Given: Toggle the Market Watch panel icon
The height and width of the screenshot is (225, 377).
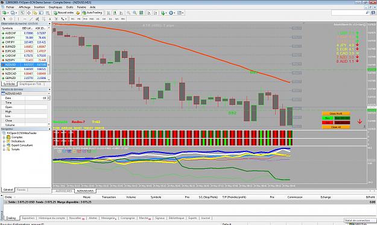Looking at the screenshot, I should (x=22, y=13).
